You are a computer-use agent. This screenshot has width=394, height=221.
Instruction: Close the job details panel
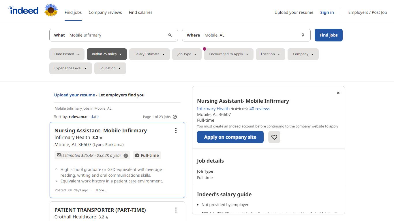point(338,93)
